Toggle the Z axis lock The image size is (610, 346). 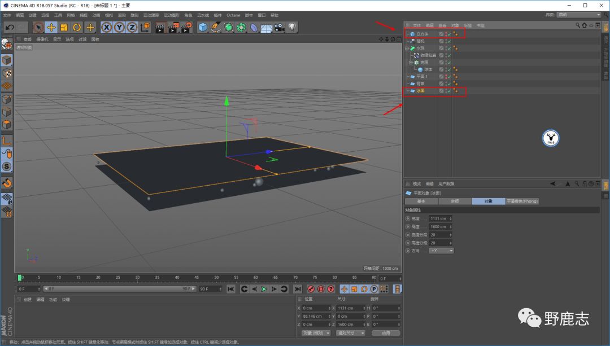pyautogui.click(x=132, y=27)
